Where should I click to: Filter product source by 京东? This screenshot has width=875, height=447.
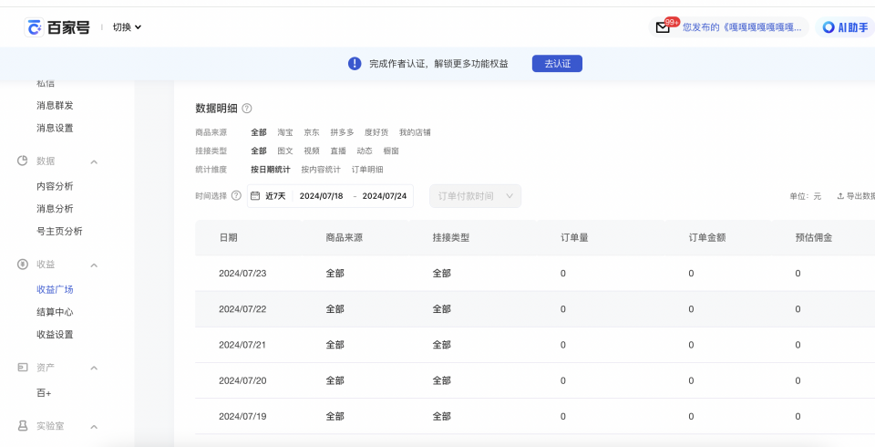(x=312, y=132)
